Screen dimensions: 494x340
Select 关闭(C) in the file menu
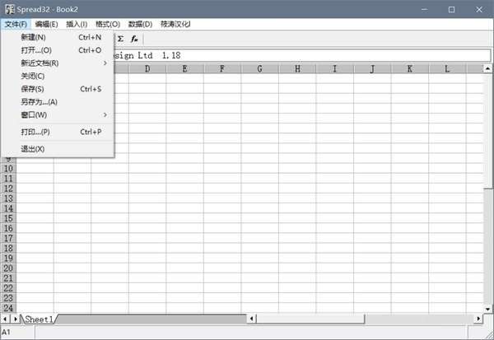pos(58,76)
